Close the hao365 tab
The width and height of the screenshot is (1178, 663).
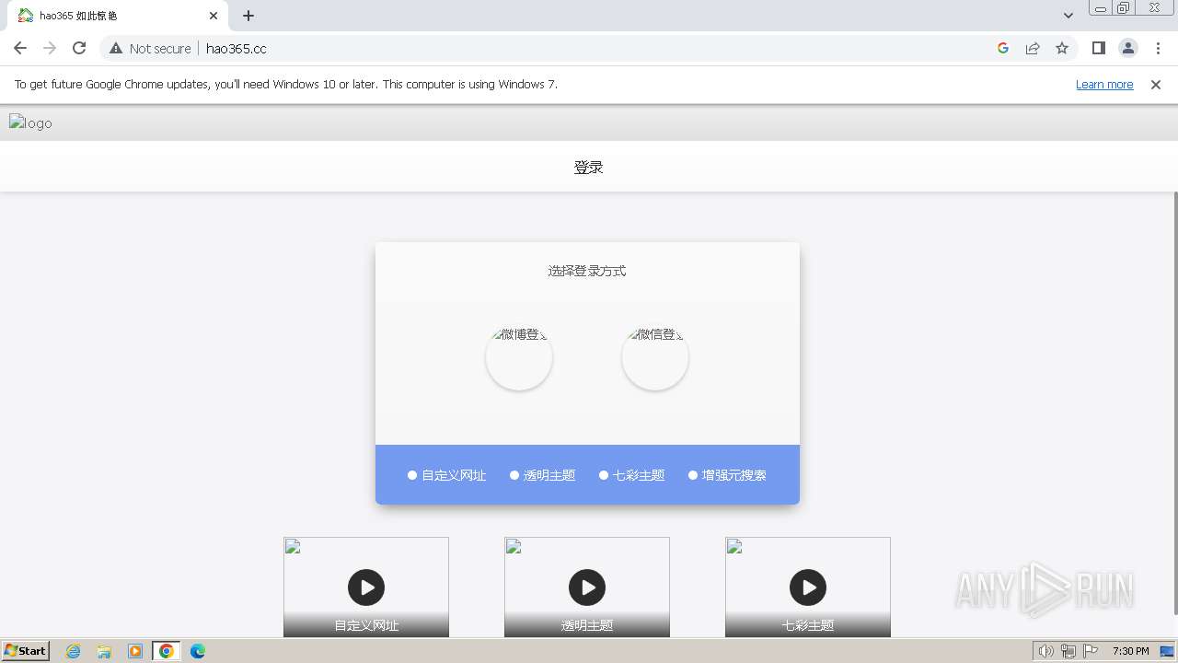click(214, 16)
